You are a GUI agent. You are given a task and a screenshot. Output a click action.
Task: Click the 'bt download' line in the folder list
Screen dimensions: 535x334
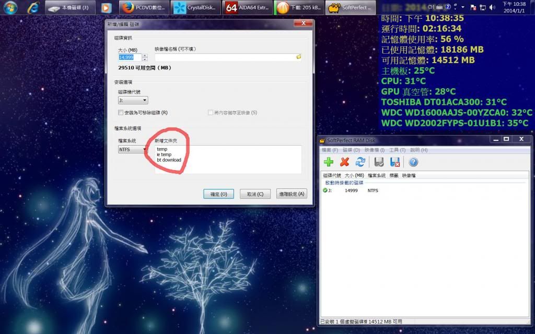point(169,160)
